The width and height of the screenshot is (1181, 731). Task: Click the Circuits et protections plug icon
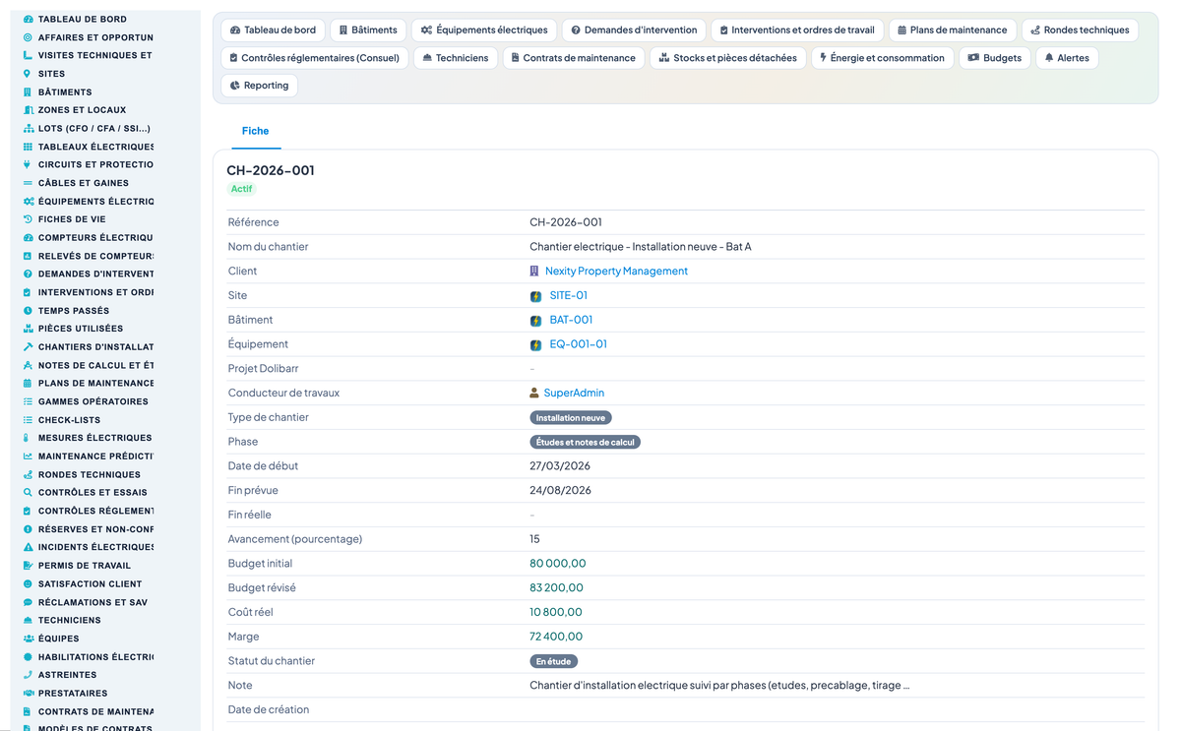click(28, 164)
